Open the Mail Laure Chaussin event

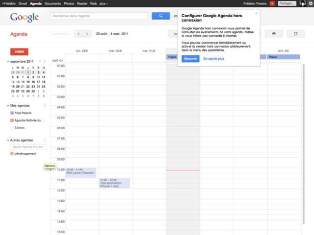click(x=80, y=173)
